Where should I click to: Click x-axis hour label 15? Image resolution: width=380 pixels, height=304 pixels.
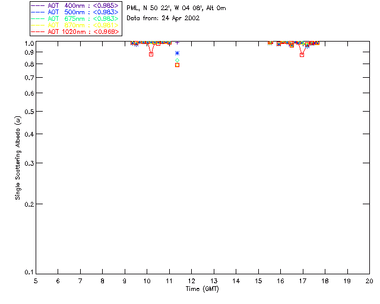(258, 281)
